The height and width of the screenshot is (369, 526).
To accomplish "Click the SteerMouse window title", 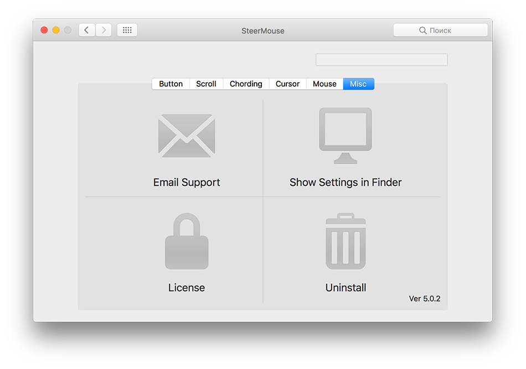I will pos(262,31).
